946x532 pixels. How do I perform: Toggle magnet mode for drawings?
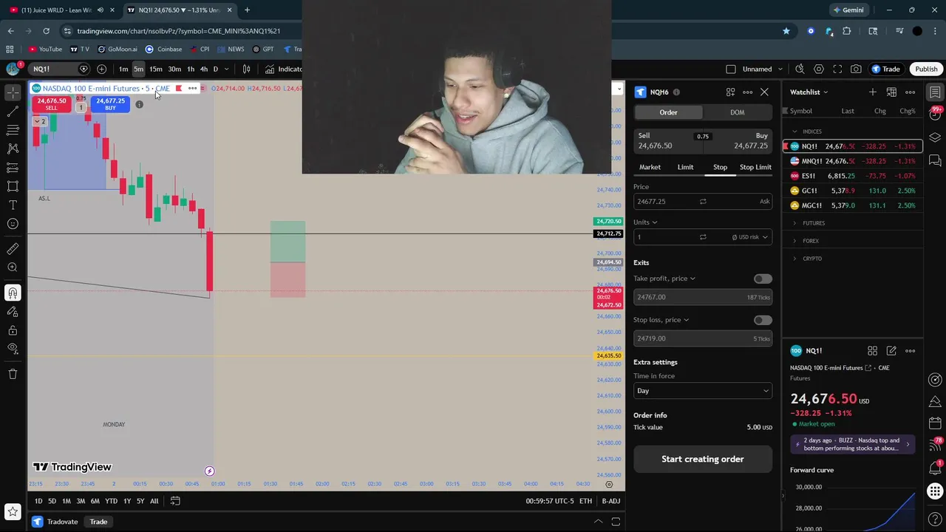pos(13,293)
